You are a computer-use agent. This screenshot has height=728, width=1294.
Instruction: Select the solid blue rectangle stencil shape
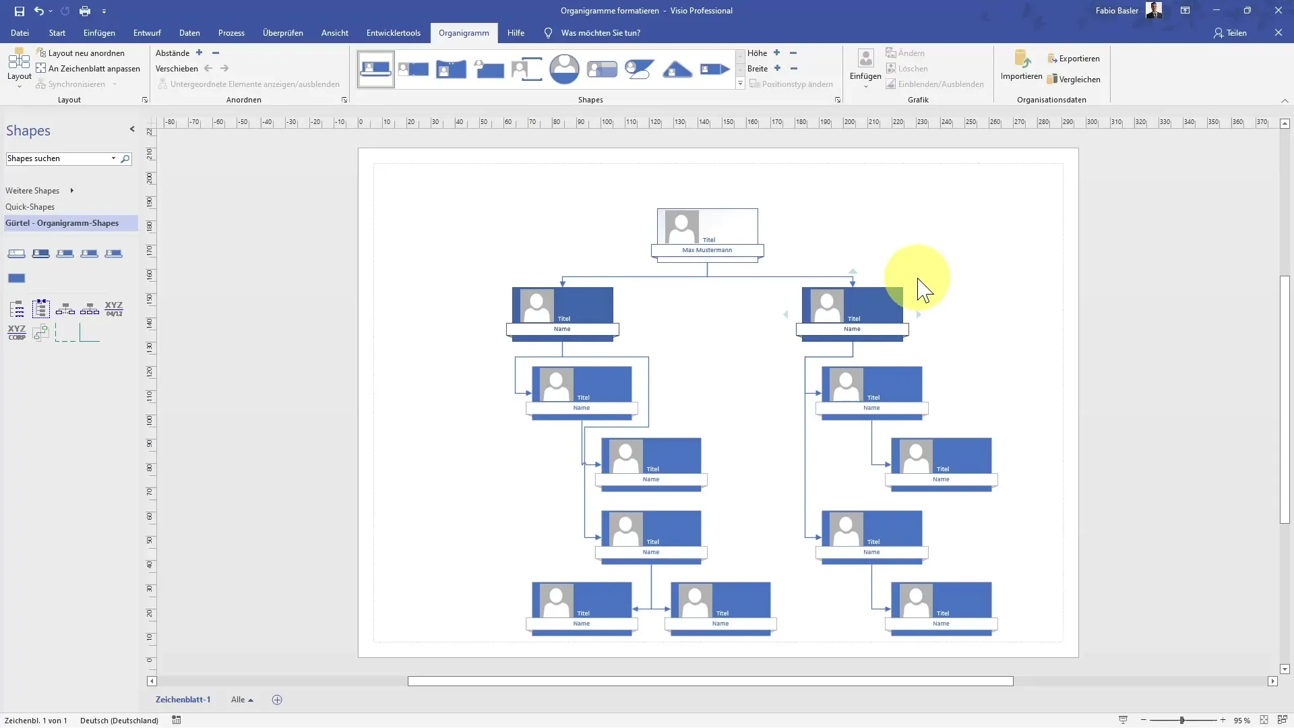17,278
